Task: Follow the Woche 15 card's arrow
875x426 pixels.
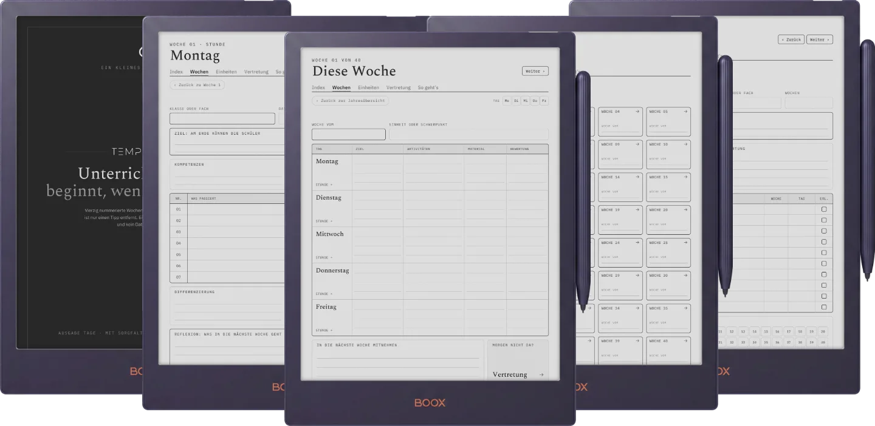Action: 685,177
